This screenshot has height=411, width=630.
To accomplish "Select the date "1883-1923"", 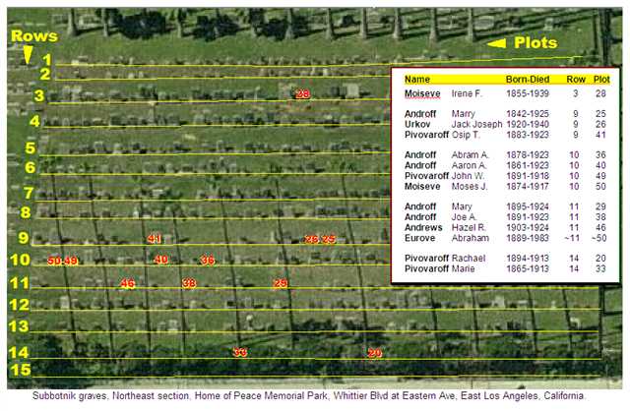I will [x=528, y=135].
